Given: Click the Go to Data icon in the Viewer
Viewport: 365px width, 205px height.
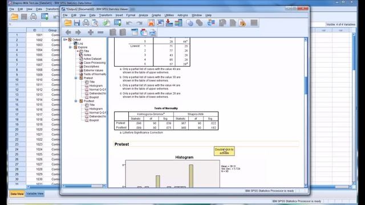Looking at the screenshot, I should pos(151,23).
